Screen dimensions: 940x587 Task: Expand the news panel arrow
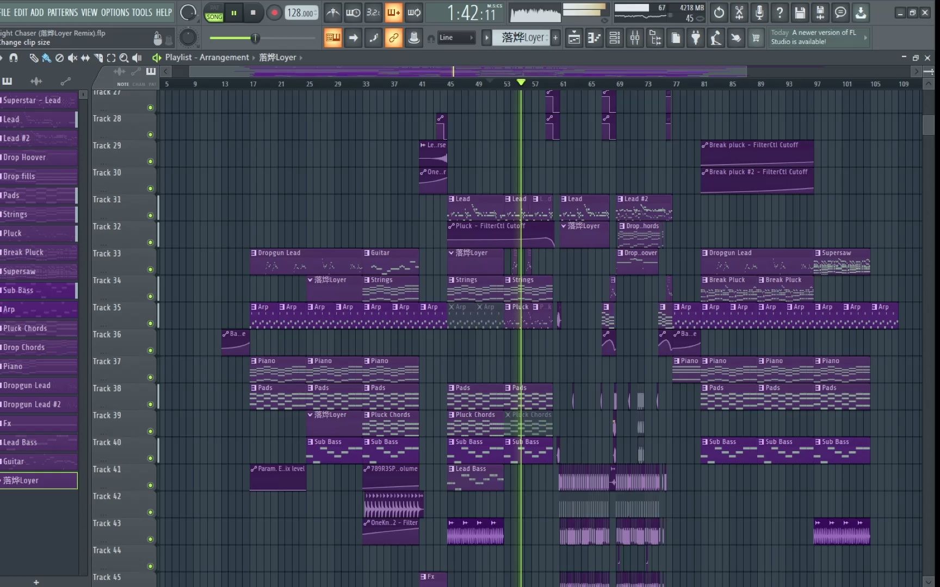(865, 38)
